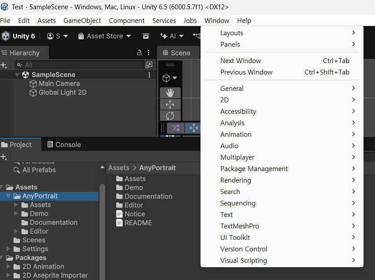The height and width of the screenshot is (280, 375).
Task: Open the 2D submenu
Action: pyautogui.click(x=282, y=100)
